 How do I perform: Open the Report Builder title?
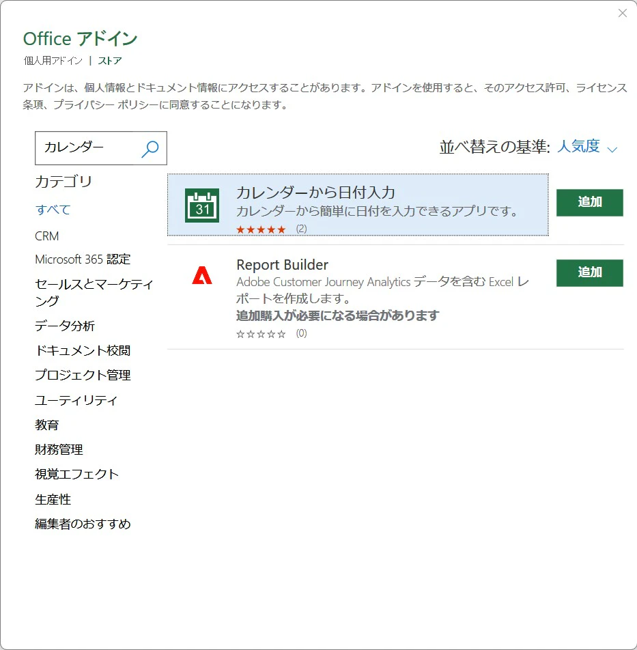coord(282,265)
